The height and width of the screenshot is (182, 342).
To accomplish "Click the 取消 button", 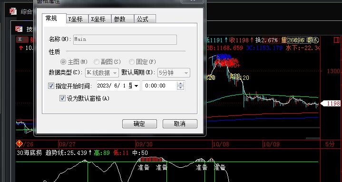I will pos(180,124).
